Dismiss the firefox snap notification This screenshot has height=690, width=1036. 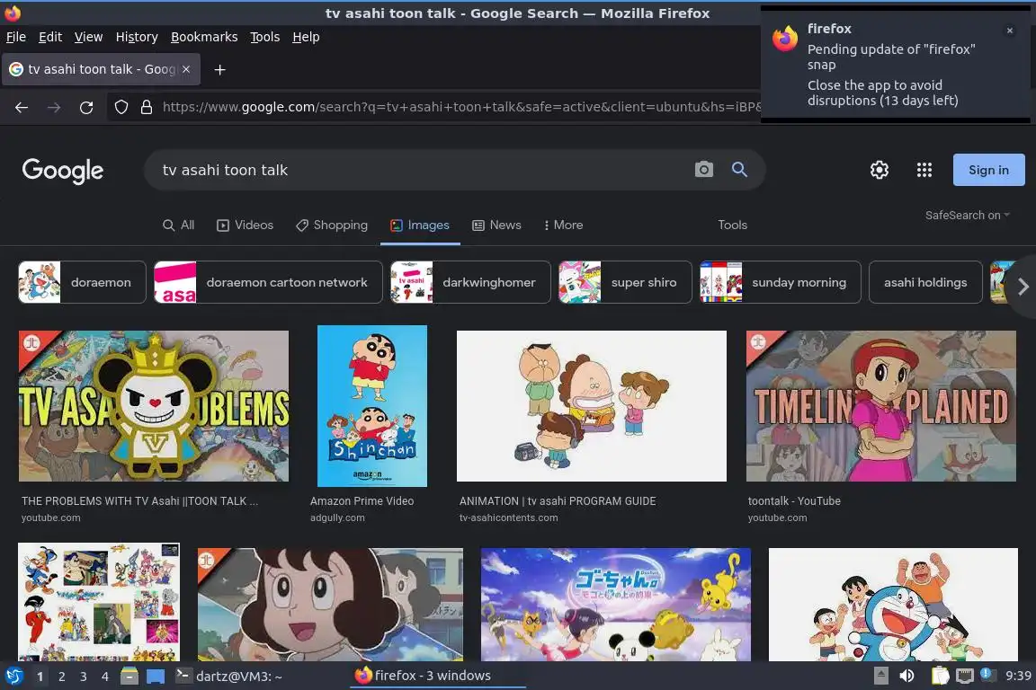tap(1009, 31)
